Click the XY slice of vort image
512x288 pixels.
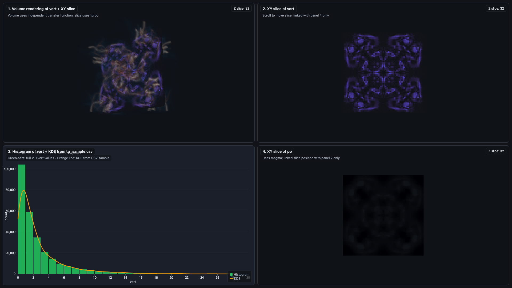pos(383,73)
